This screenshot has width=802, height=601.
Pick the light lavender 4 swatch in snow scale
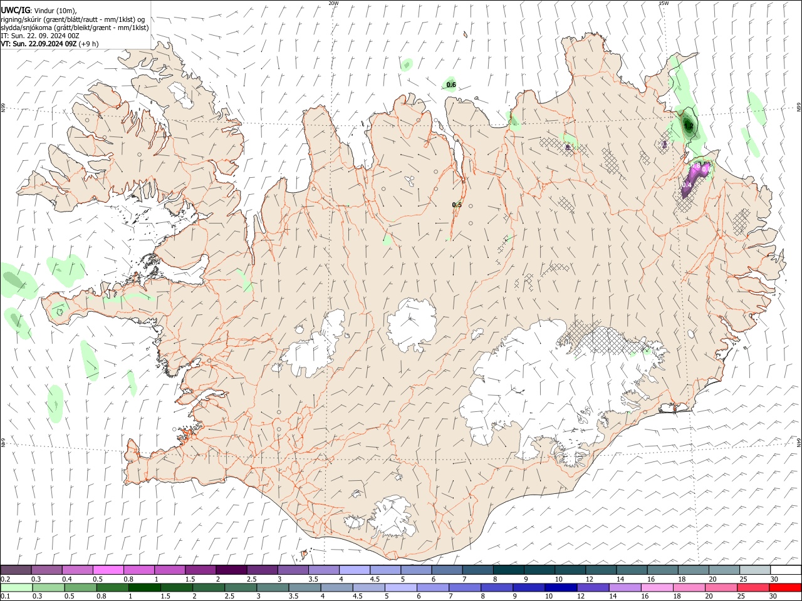[x=355, y=570]
